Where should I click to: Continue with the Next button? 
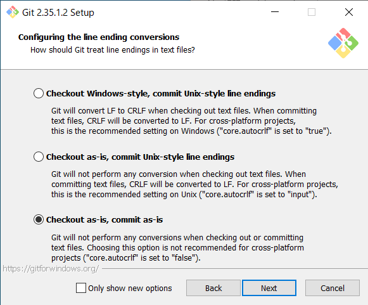[269, 288]
